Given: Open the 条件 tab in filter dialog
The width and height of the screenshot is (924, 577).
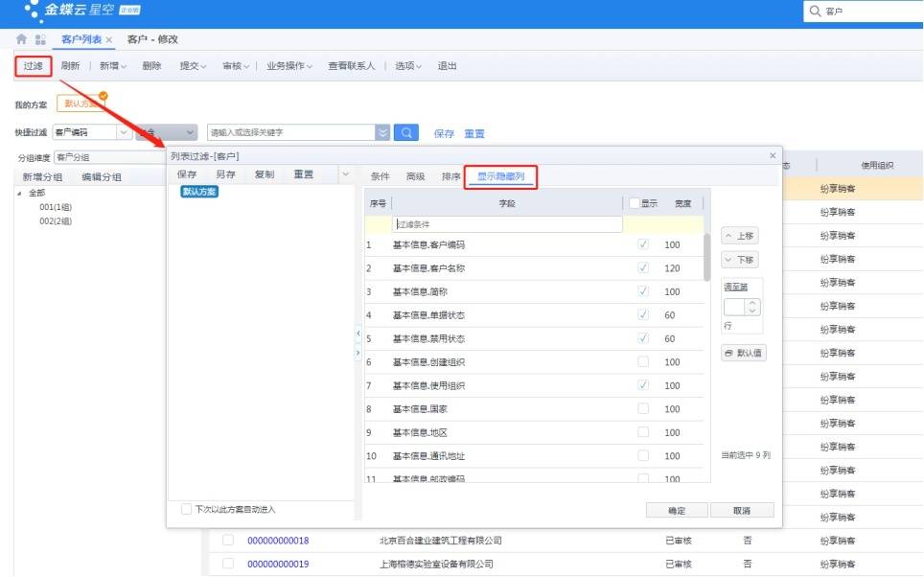Looking at the screenshot, I should pos(381,176).
